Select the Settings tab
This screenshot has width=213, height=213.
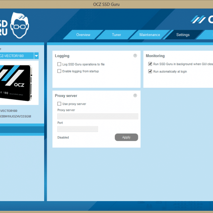tap(183, 35)
